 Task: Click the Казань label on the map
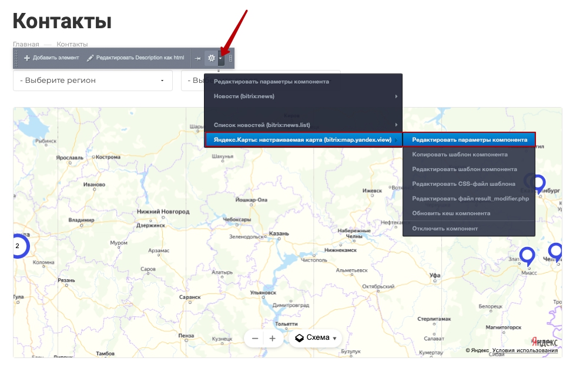coord(279,233)
